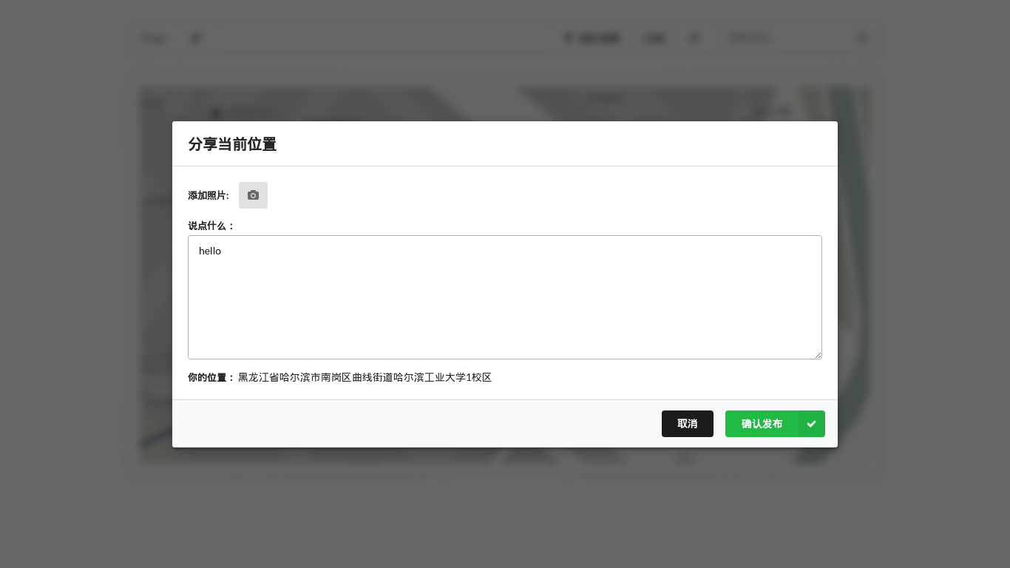Viewport: 1010px width, 568px height.
Task: Click the 分享当前位置 dialog title
Action: coord(232,144)
